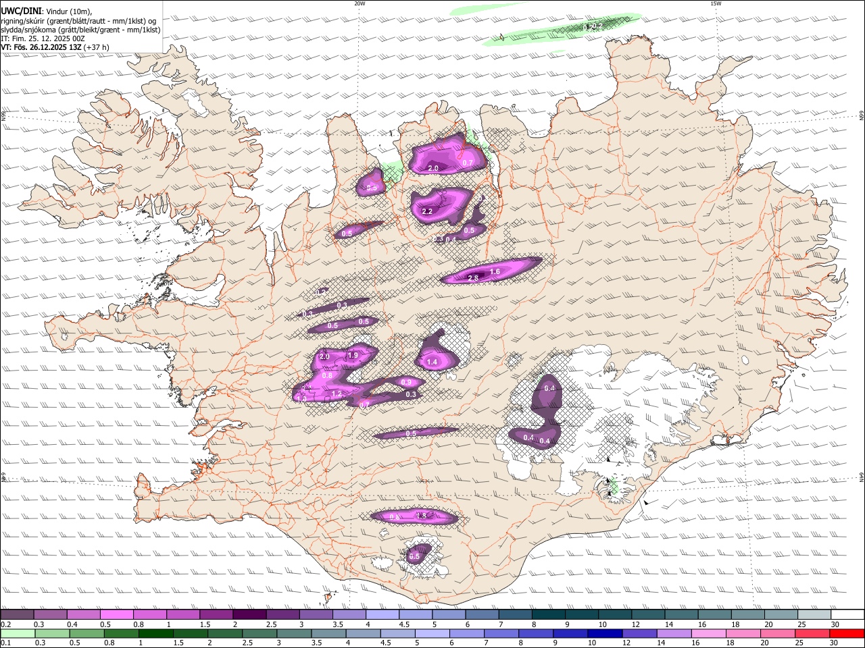Pick the bright red 30 swatch in lower legend

846,634
